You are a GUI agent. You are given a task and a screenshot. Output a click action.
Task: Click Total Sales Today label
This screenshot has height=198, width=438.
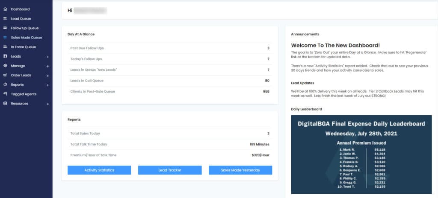coord(85,134)
